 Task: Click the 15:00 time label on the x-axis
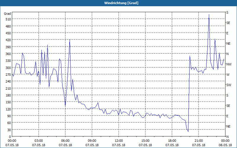(145, 141)
